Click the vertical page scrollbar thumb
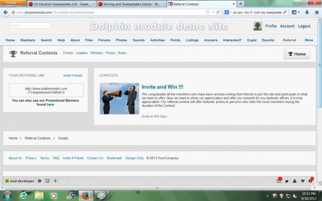Screen dimensions: 322x201 (x=320, y=65)
